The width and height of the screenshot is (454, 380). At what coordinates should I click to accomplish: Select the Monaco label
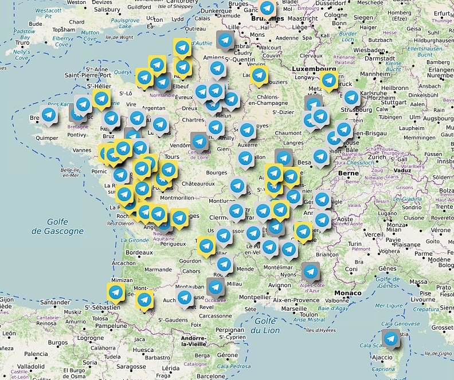point(347,293)
